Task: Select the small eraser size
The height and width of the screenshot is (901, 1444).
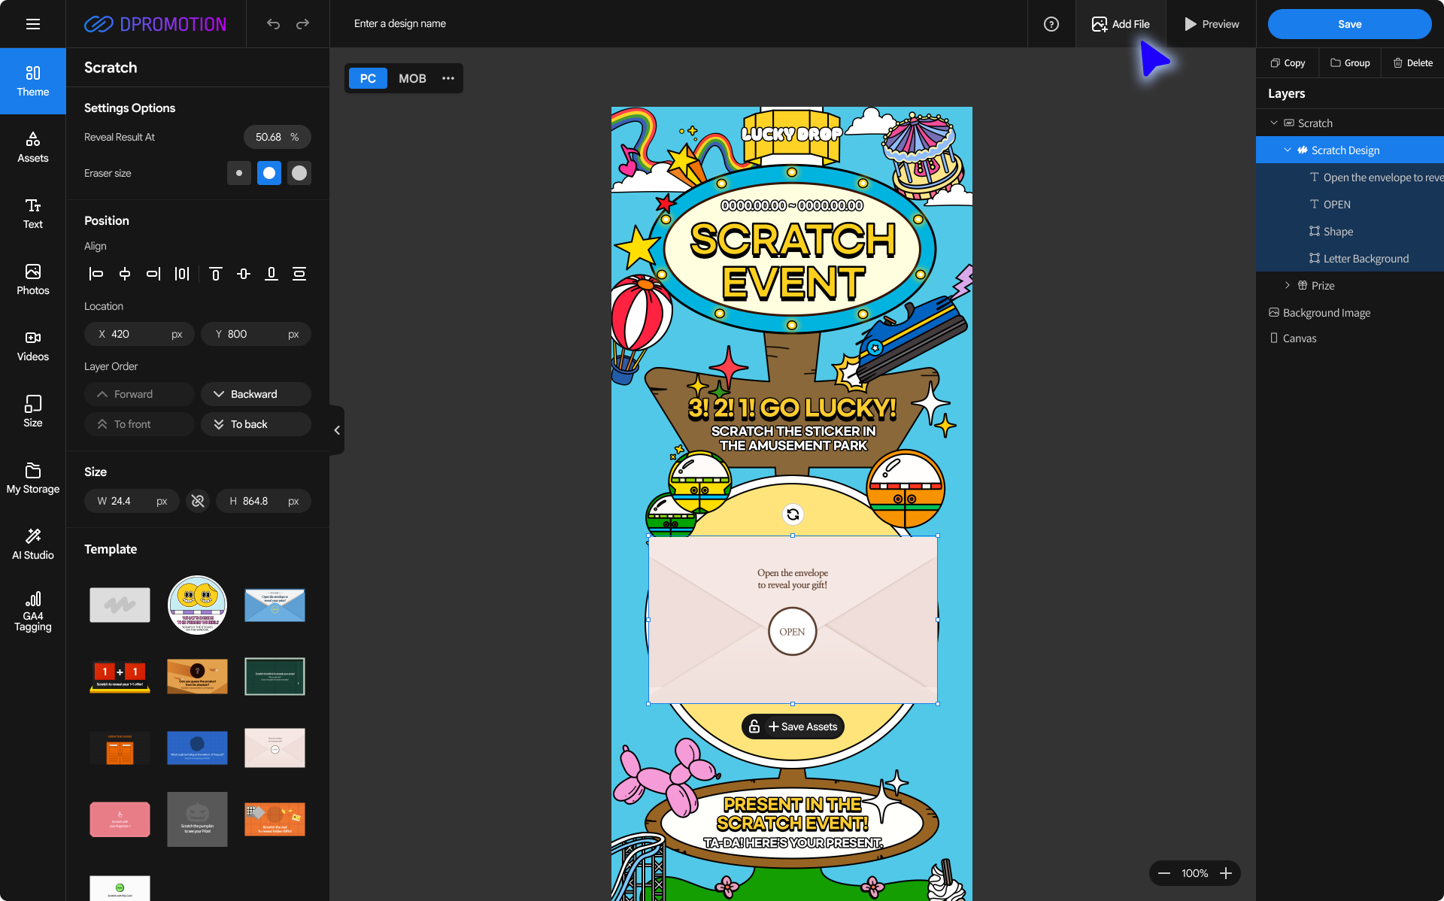Action: 239,173
